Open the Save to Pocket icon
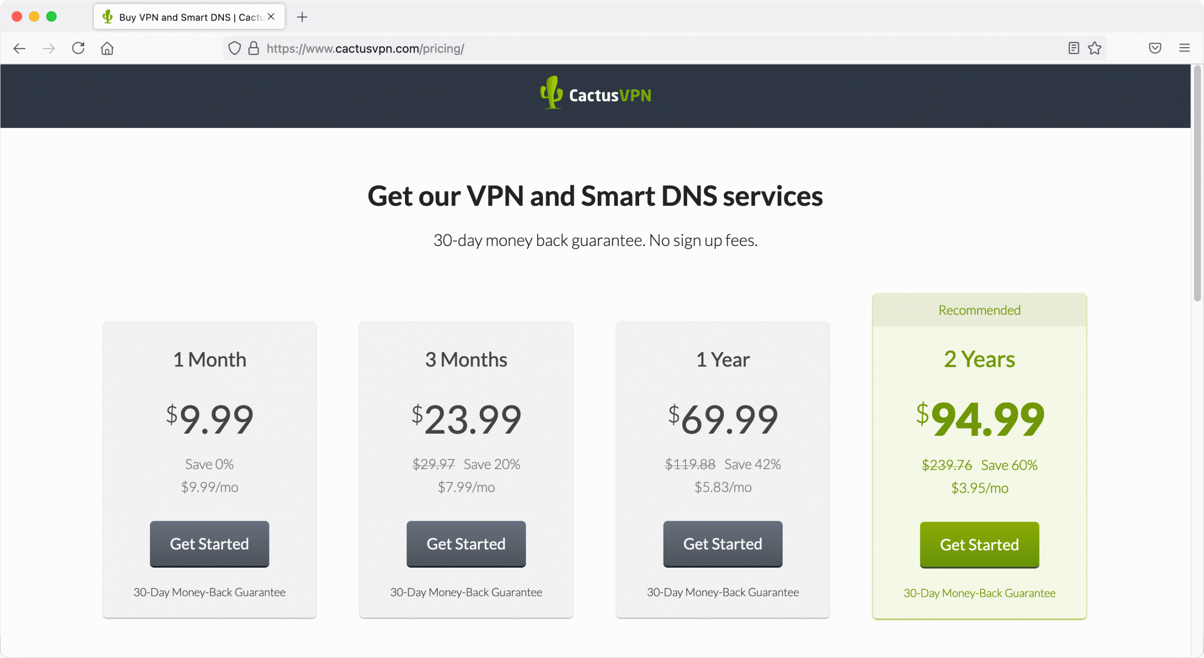1204x658 pixels. pyautogui.click(x=1155, y=48)
